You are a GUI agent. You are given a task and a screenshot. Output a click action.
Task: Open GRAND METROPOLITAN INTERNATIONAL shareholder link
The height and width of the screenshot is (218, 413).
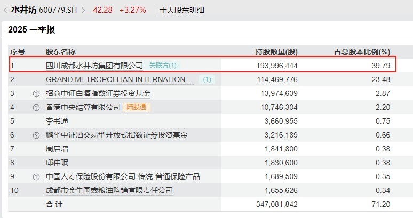coord(120,79)
